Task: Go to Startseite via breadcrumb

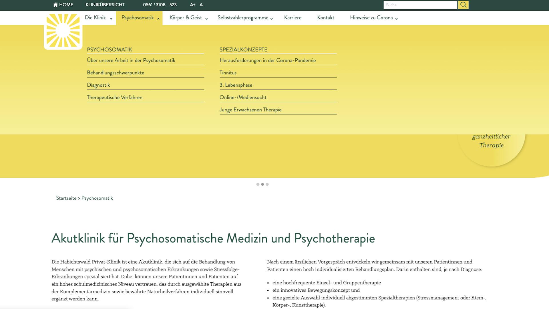Action: 66,198
